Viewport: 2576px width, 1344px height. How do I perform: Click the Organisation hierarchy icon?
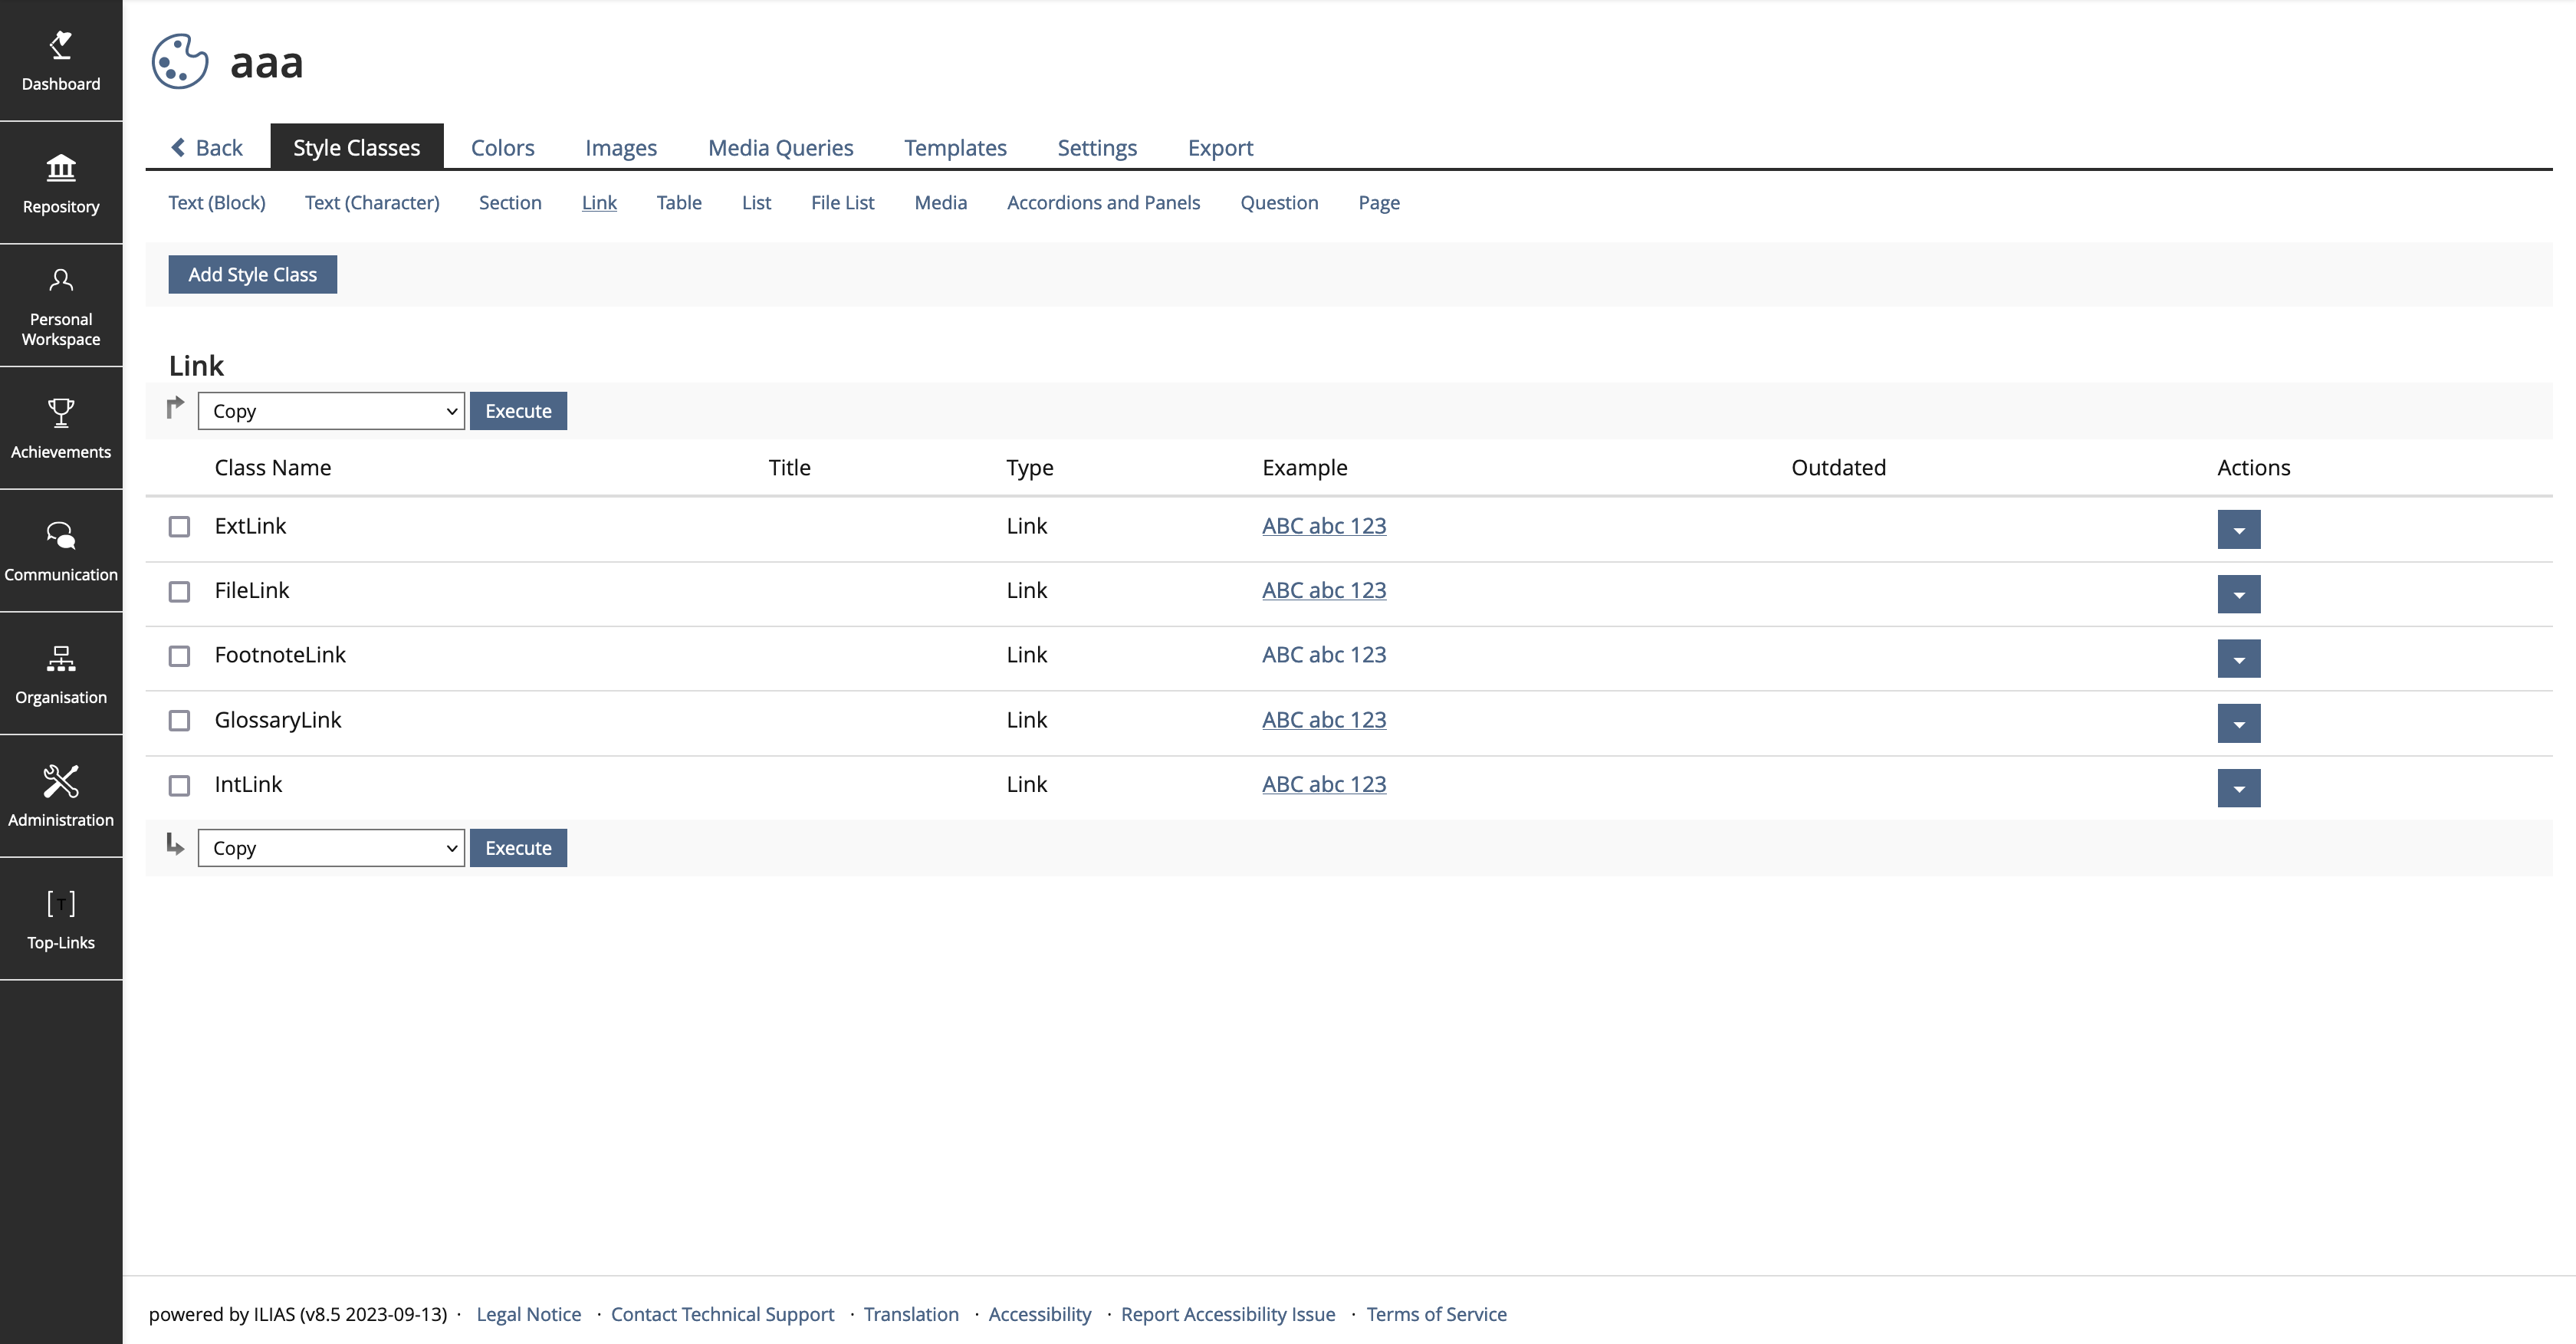[61, 658]
